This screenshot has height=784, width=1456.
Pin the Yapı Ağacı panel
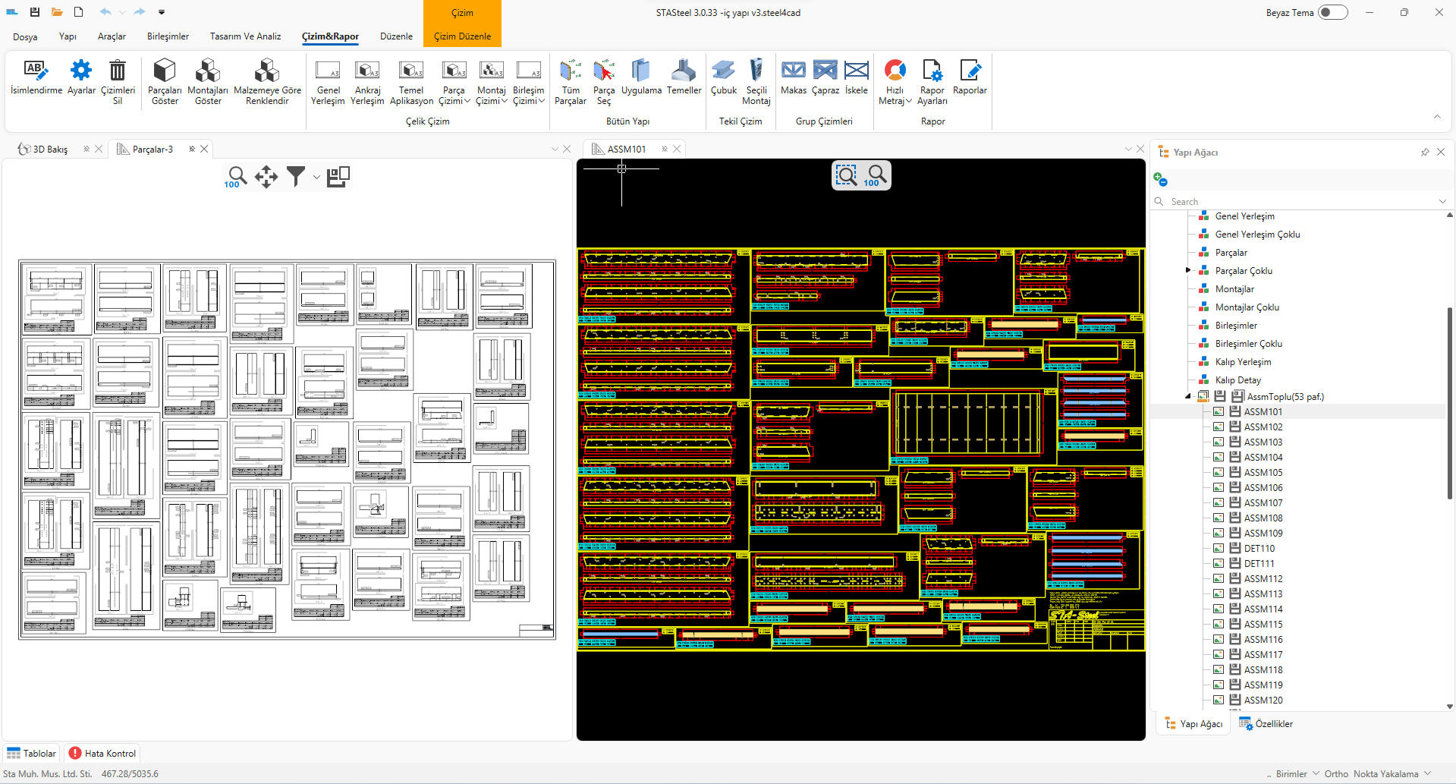coord(1424,153)
